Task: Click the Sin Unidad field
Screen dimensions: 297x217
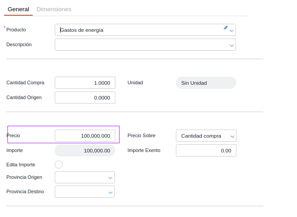Action: tap(206, 83)
